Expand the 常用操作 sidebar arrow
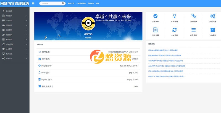The height and width of the screenshot is (113, 221). pyautogui.click(x=27, y=16)
